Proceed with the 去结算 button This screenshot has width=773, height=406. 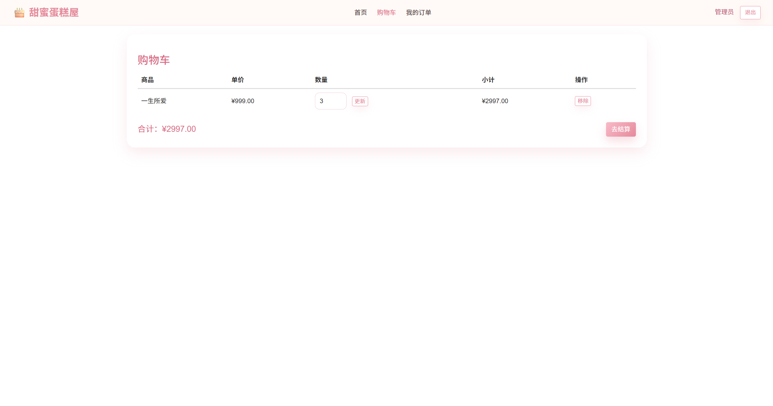tap(621, 129)
